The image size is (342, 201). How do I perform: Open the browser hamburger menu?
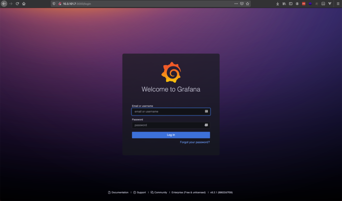338,4
